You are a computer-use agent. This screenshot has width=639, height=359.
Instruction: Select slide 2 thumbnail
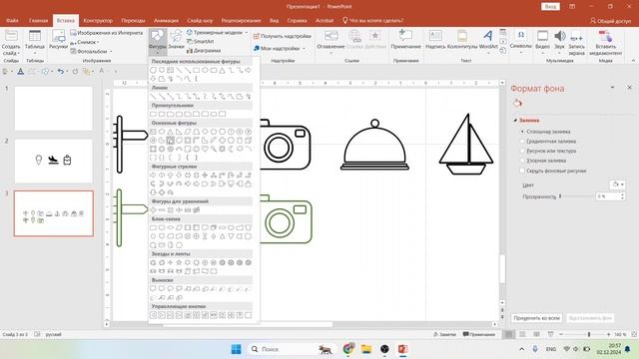pos(54,162)
